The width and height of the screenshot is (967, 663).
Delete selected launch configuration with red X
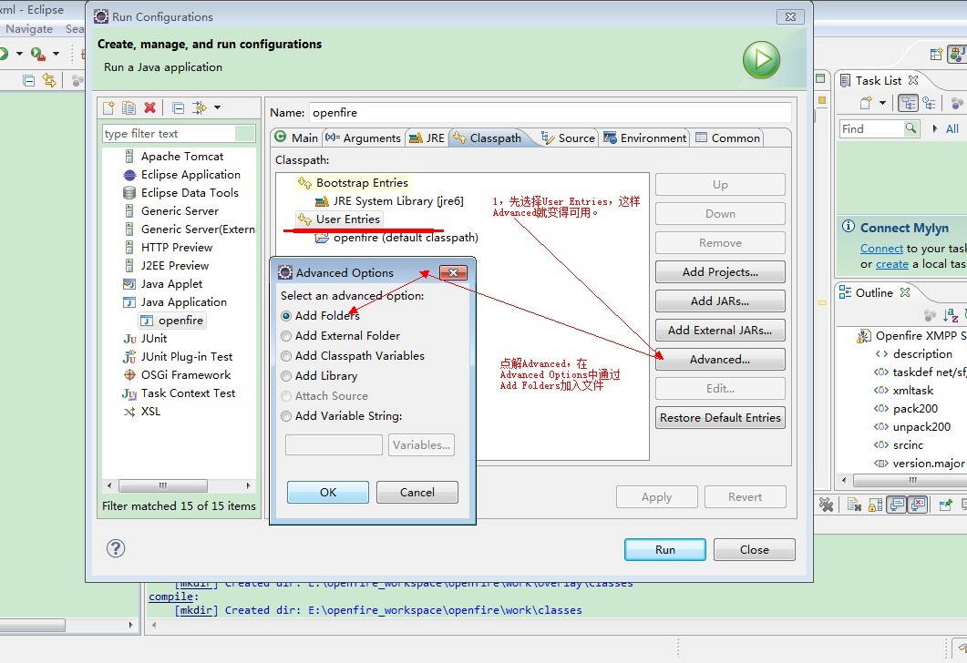pos(149,107)
